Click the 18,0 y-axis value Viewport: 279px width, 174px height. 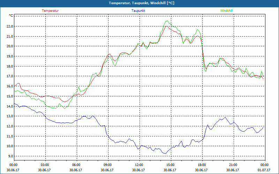10,66
